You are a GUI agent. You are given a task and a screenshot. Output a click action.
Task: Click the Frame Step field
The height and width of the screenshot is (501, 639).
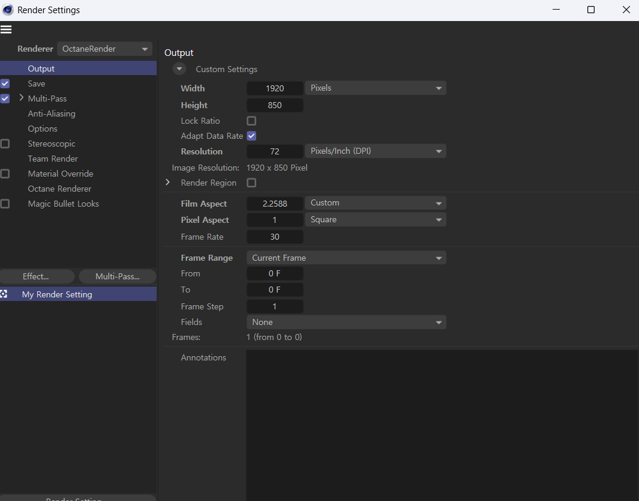(x=275, y=306)
